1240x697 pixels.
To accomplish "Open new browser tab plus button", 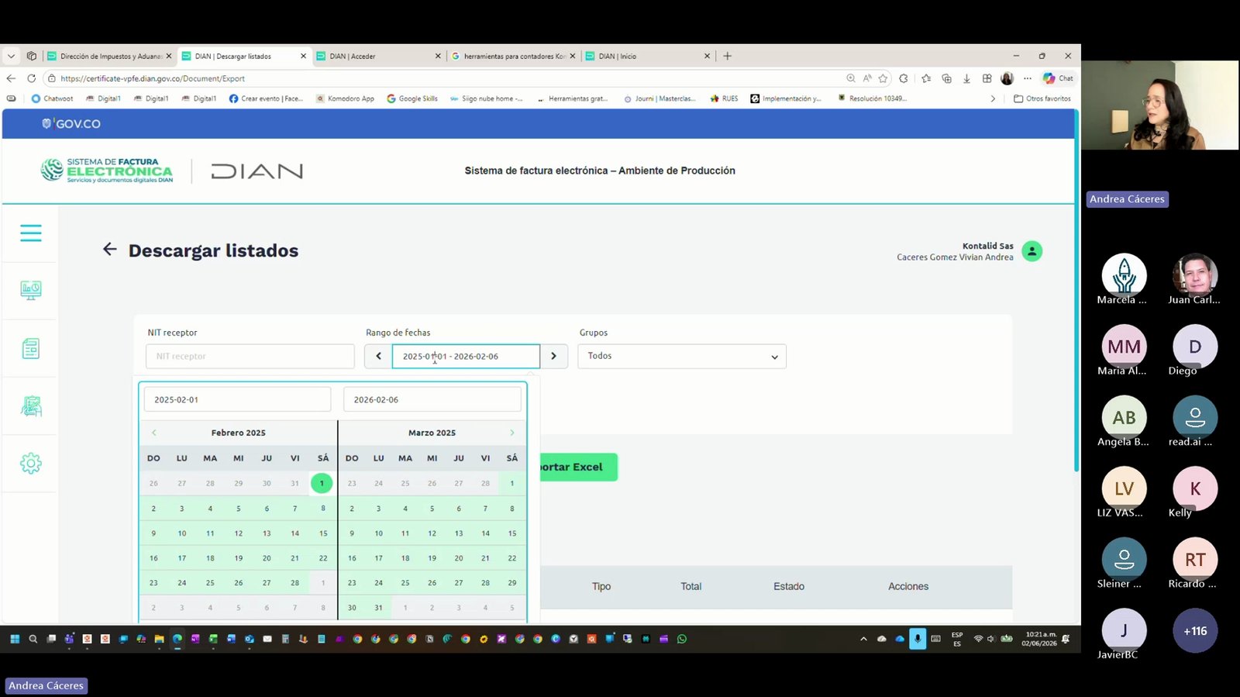I will 727,56.
